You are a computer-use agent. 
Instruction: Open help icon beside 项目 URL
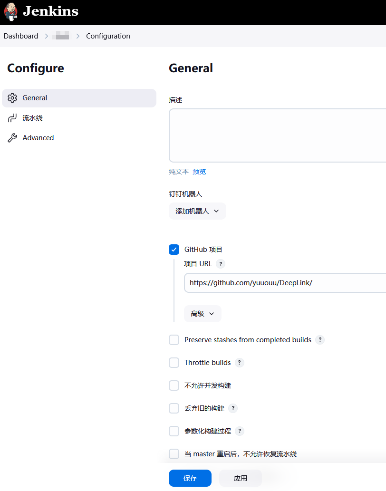point(221,264)
